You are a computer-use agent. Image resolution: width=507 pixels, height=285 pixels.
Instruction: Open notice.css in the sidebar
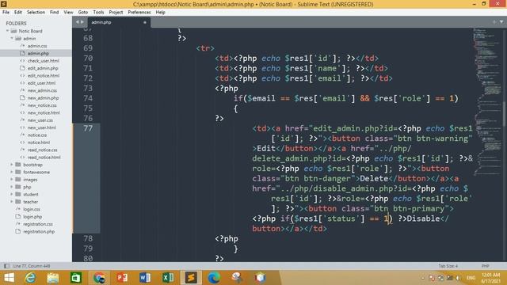37,135
